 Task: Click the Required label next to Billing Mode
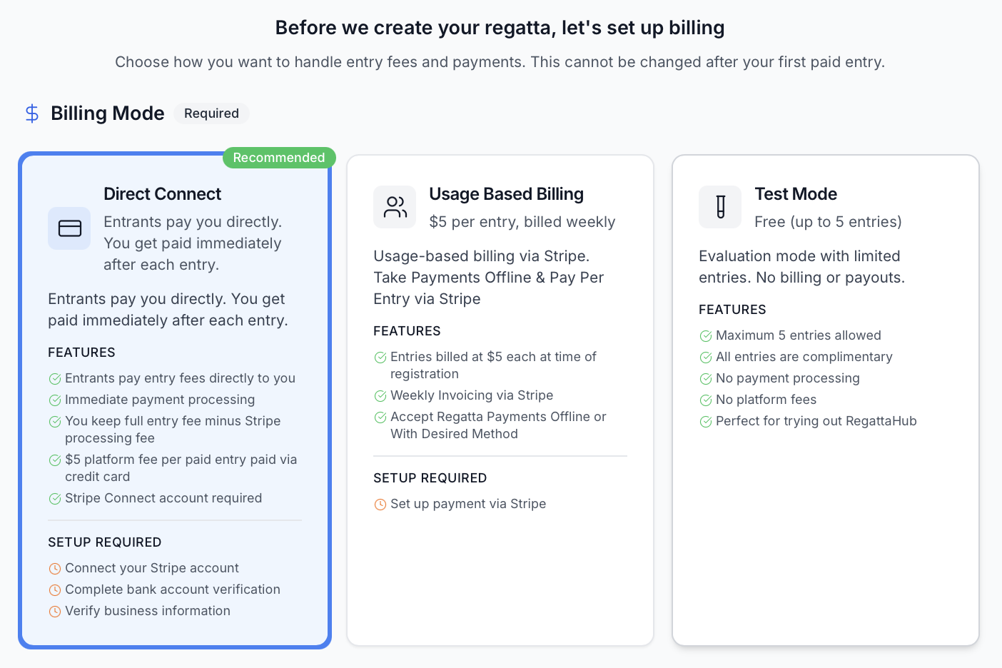pos(211,113)
